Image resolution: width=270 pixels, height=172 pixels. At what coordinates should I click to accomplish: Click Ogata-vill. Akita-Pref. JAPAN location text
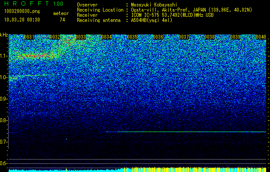coord(191,10)
